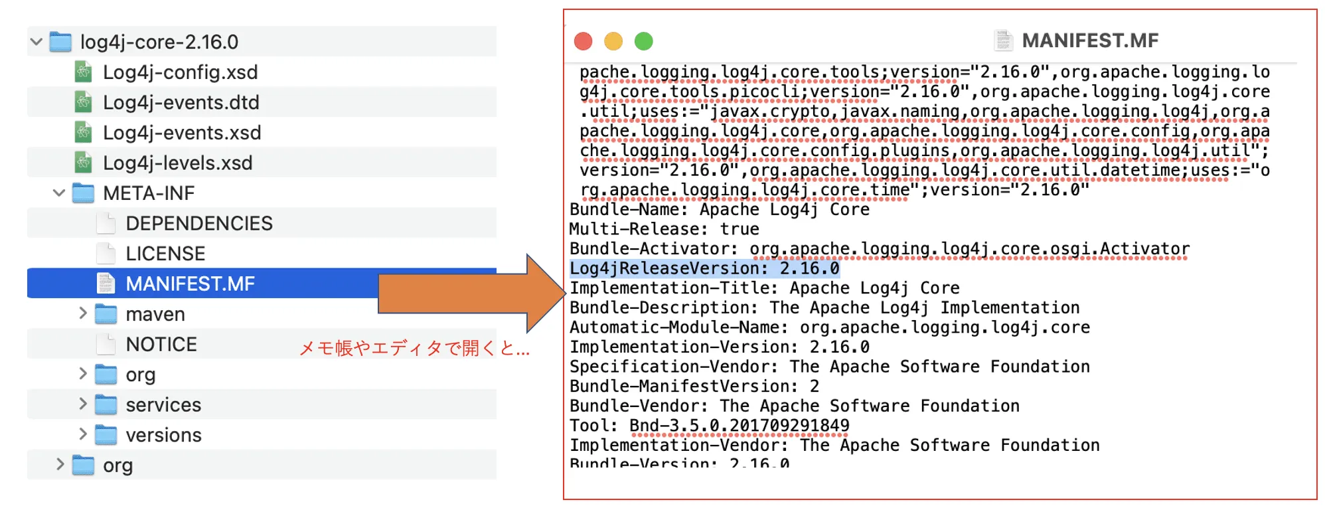Select the Log4j-events.dtd file
This screenshot has width=1325, height=514.
[x=262, y=102]
